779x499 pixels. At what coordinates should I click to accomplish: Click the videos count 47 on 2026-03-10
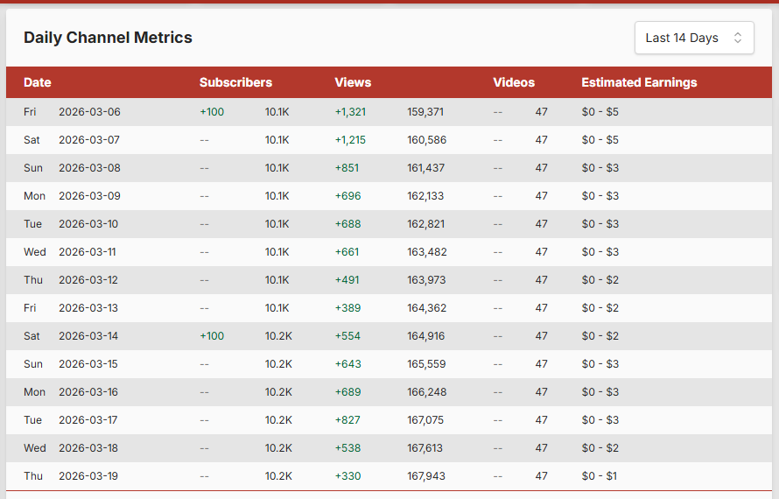[x=542, y=224]
